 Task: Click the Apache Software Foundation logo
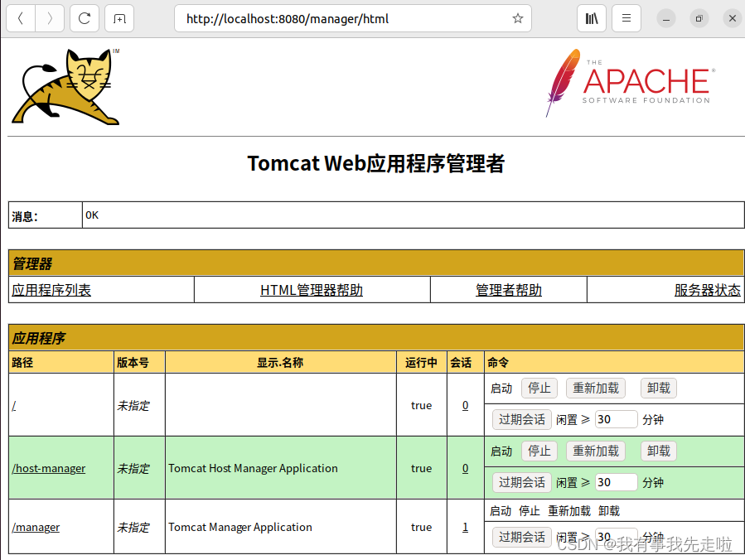630,83
